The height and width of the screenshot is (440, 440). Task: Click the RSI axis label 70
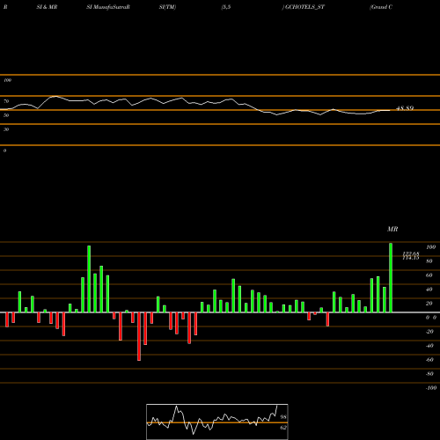pos(6,101)
